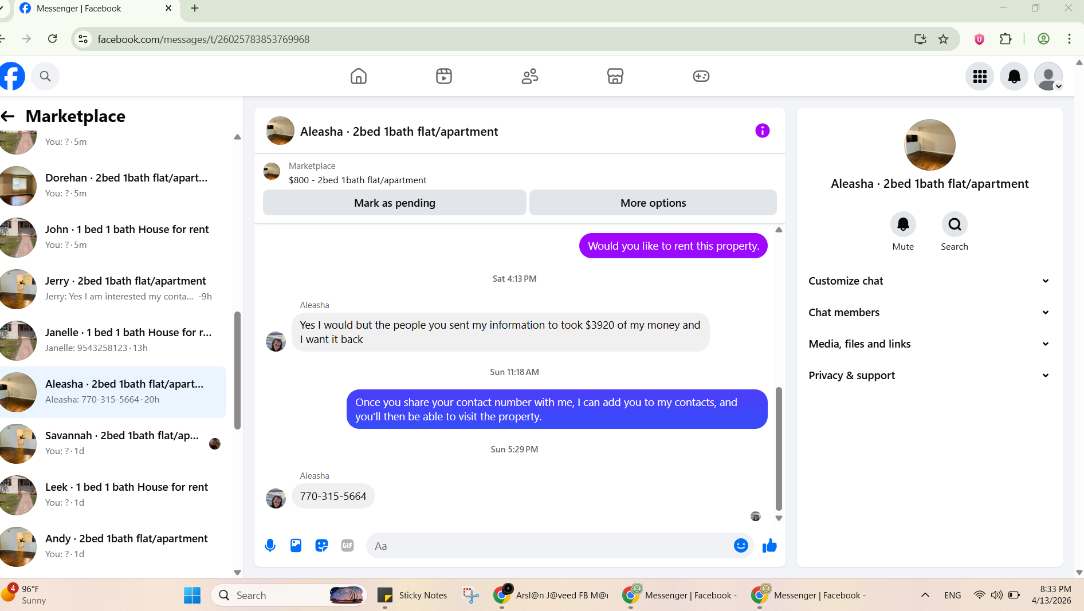Send a voice clip microphone icon
The image size is (1084, 611).
pyautogui.click(x=270, y=546)
